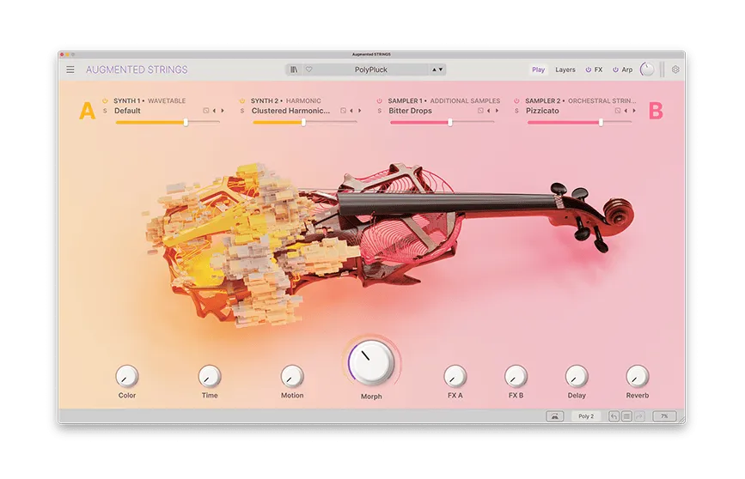
Task: Open the settings gear panel
Action: pos(675,70)
